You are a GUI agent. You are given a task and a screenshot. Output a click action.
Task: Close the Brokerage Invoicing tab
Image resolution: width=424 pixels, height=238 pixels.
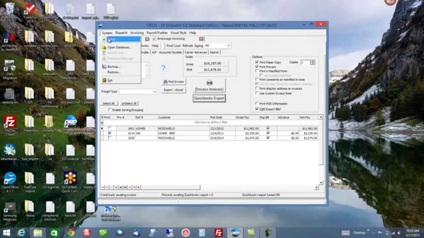201,39
